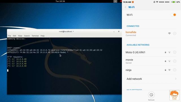Click the 'HTTP requests:' heading
This screenshot has height=102, width=181.
[15, 57]
